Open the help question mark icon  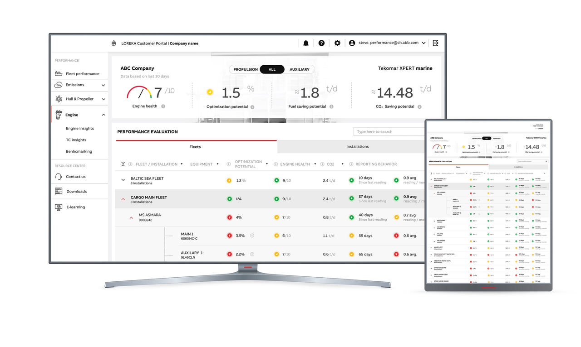pyautogui.click(x=321, y=43)
